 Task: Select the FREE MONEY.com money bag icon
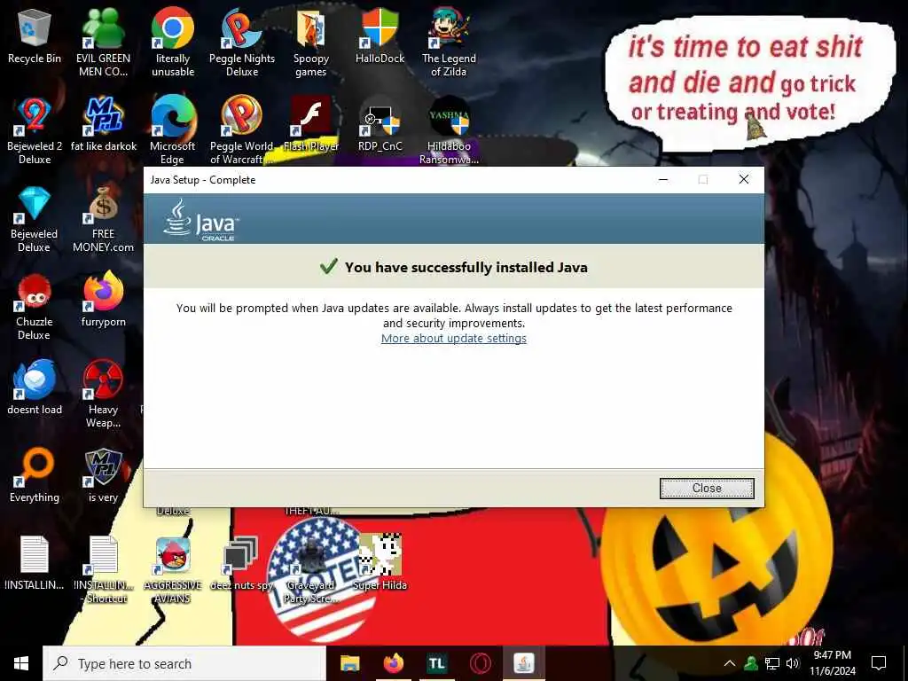coord(103,218)
